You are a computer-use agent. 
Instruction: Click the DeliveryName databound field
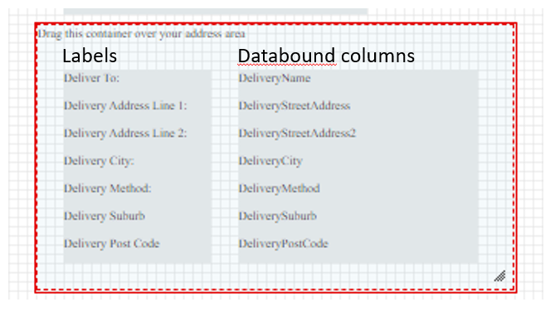coord(275,78)
